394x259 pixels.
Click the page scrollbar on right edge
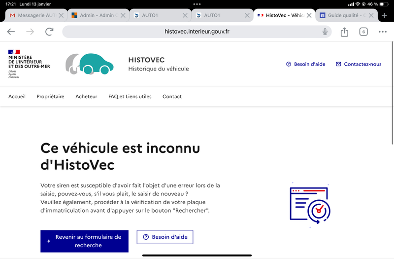pyautogui.click(x=393, y=93)
